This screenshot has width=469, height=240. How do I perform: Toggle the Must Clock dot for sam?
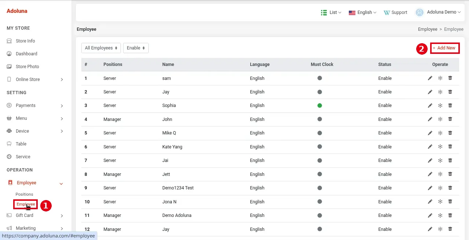click(320, 78)
